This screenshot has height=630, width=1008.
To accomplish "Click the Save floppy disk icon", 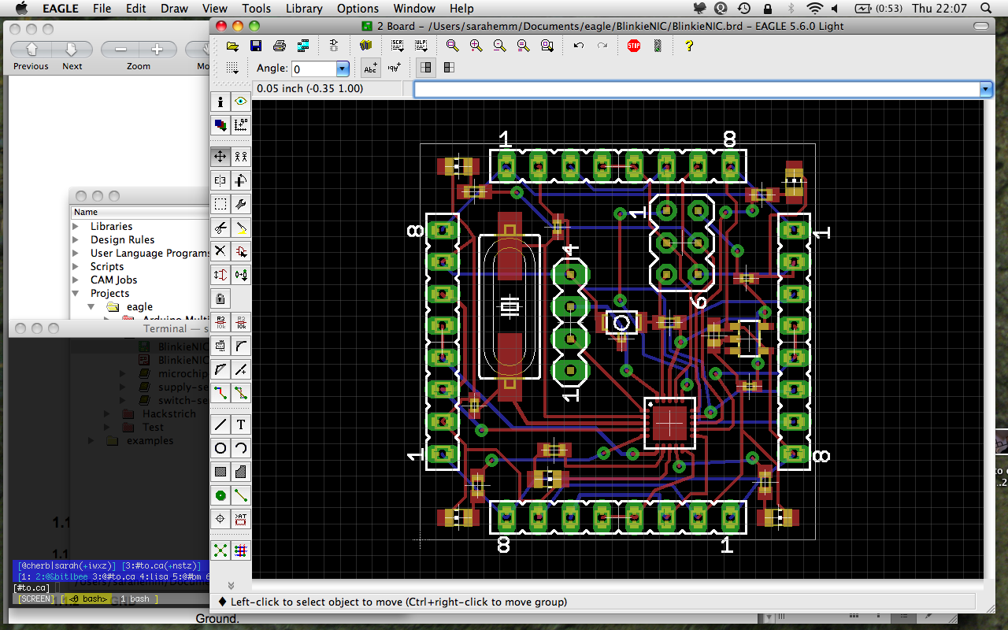I will pos(256,46).
